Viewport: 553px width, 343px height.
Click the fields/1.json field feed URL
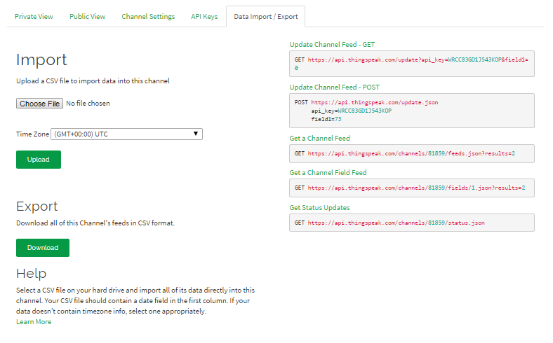[x=416, y=188]
